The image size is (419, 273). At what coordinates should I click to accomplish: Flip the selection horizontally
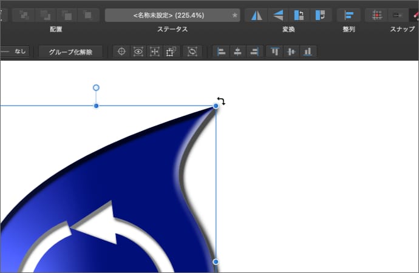pos(256,15)
